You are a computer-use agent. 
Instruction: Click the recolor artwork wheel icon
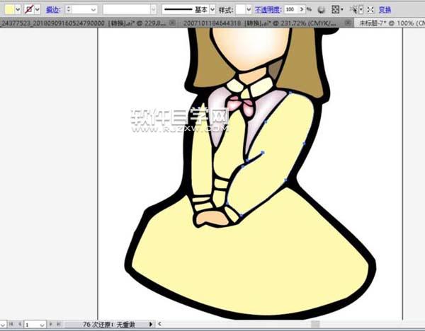click(321, 10)
